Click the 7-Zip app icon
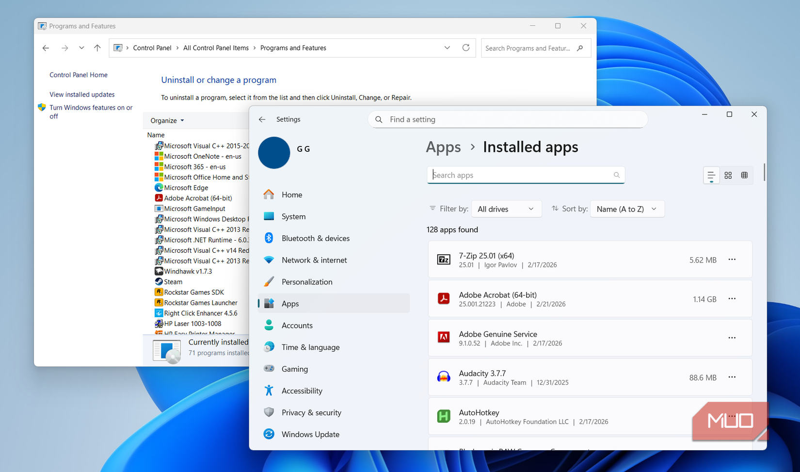Viewport: 800px width, 472px height. 444,260
